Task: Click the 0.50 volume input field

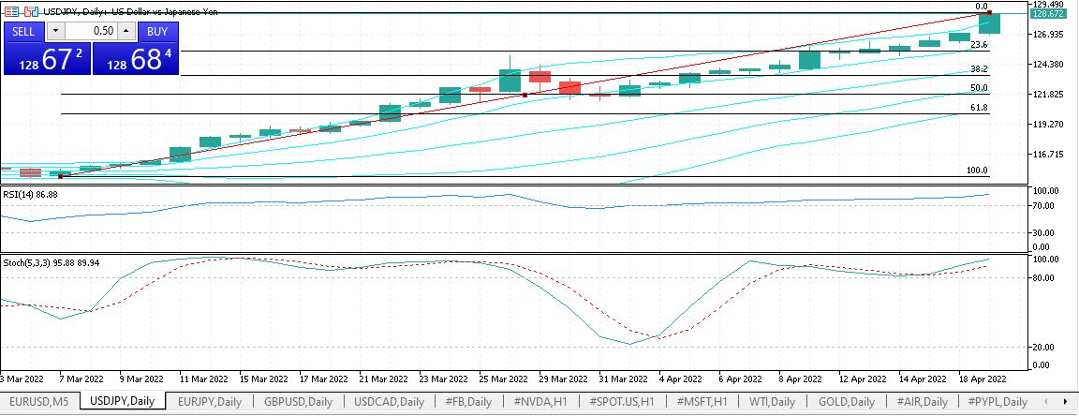Action: pos(91,32)
